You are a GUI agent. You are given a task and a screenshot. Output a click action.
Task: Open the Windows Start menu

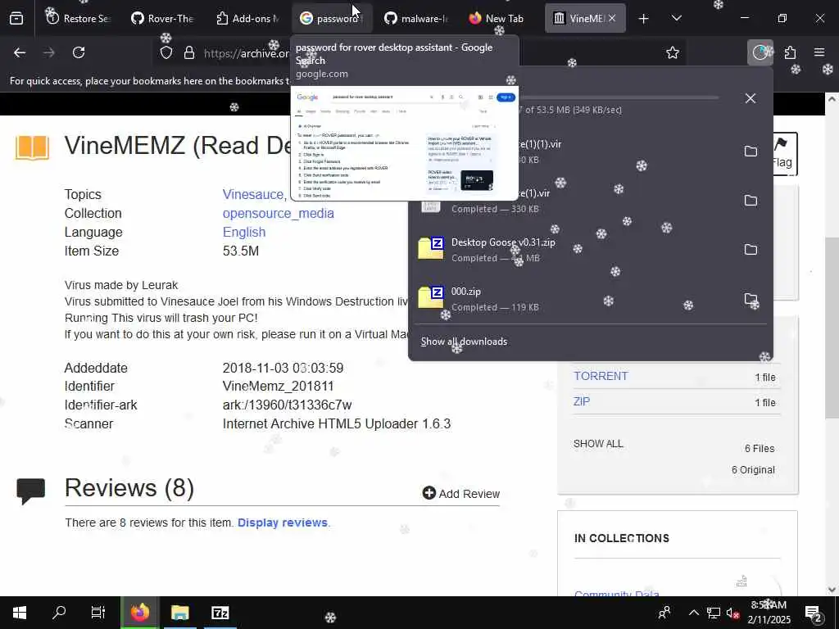click(20, 613)
